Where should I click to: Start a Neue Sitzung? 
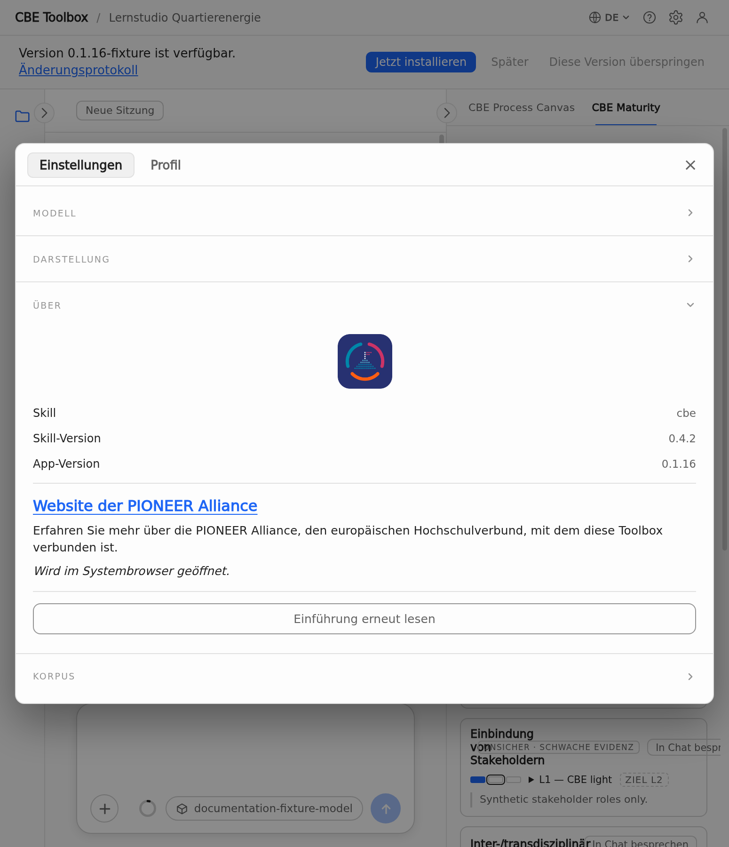point(120,111)
